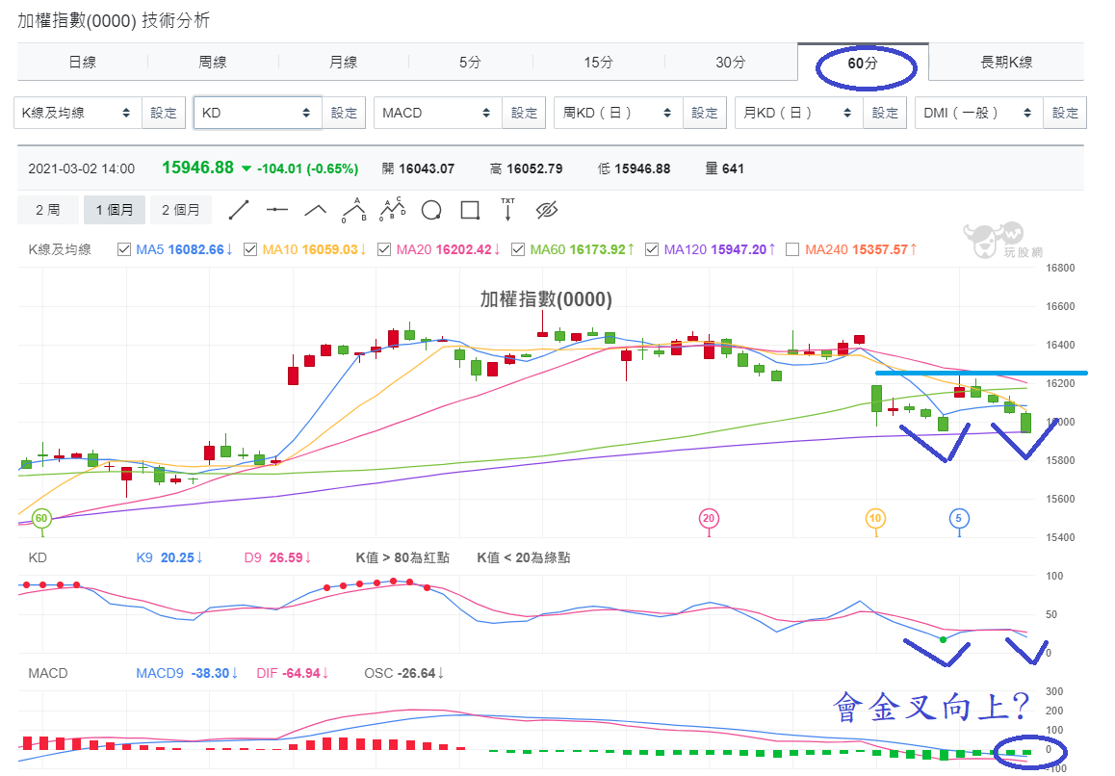
Task: Uncheck the MA20 moving average checkbox
Action: tap(384, 249)
